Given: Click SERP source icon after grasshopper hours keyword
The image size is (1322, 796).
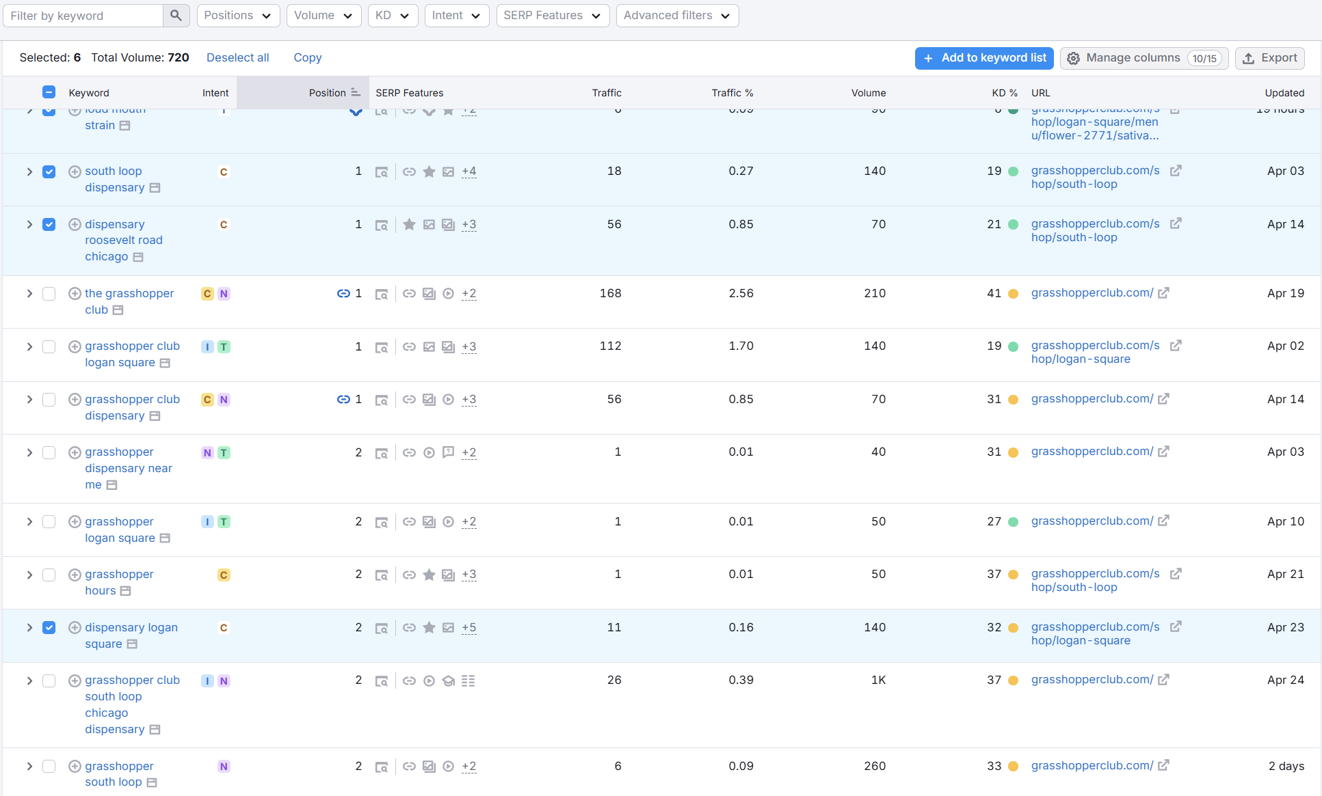Looking at the screenshot, I should (x=125, y=591).
